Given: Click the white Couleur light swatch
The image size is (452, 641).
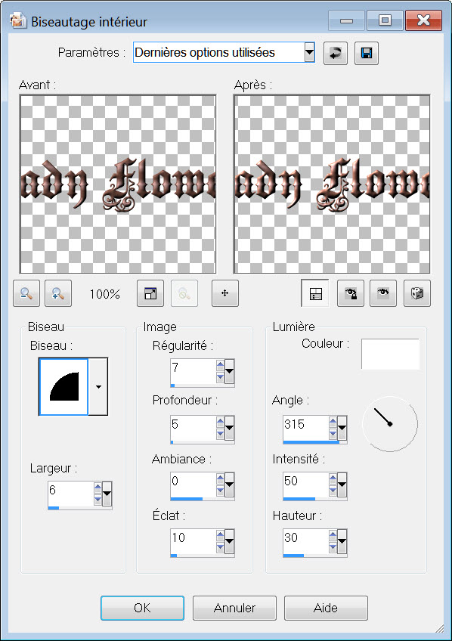Looking at the screenshot, I should pyautogui.click(x=390, y=354).
